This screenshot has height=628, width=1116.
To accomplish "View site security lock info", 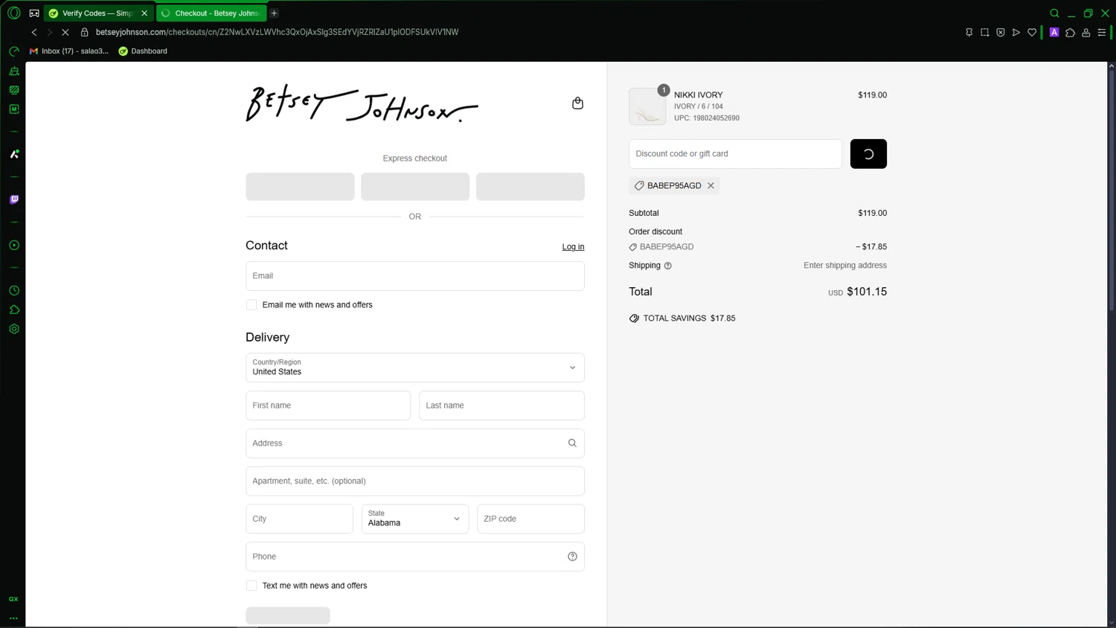I will pyautogui.click(x=84, y=32).
